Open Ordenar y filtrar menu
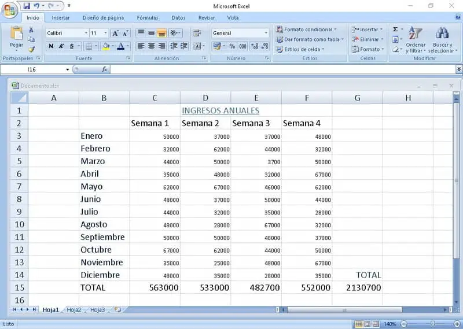The width and height of the screenshot is (463, 329). pyautogui.click(x=416, y=40)
